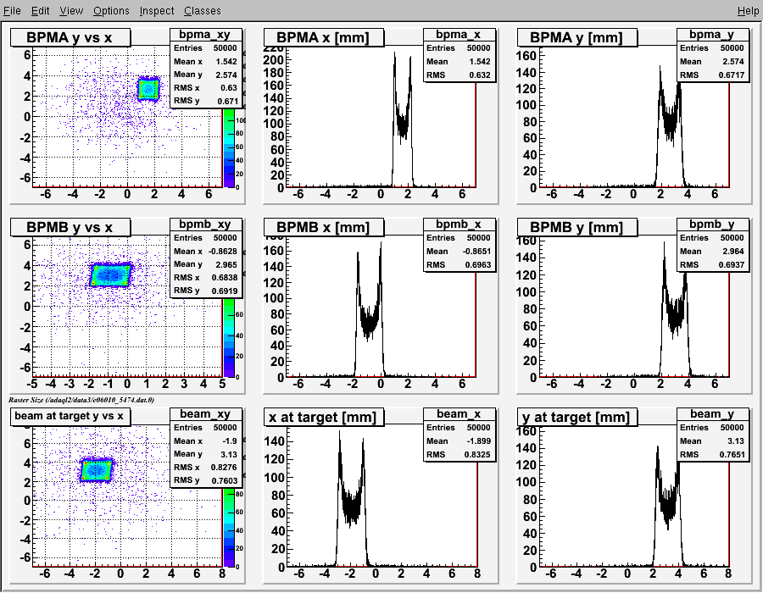Image resolution: width=763 pixels, height=593 pixels.
Task: Open the Options menu
Action: point(111,10)
